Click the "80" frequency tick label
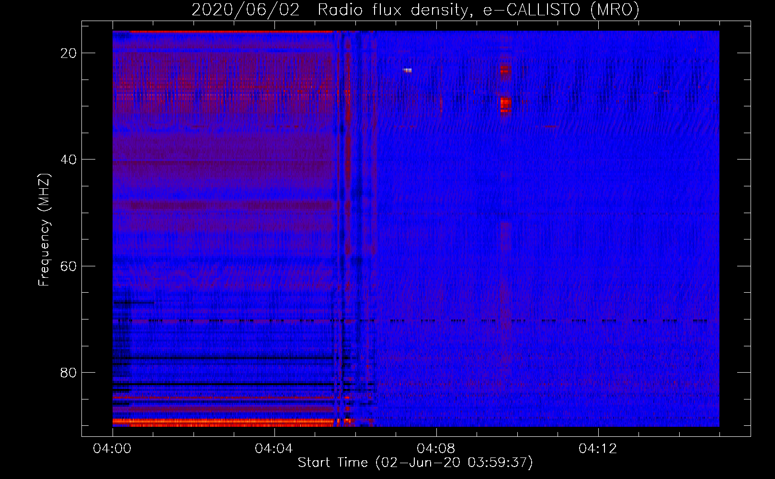The width and height of the screenshot is (775, 479). [69, 373]
